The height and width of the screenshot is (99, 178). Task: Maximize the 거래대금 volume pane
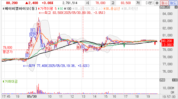[173, 80]
